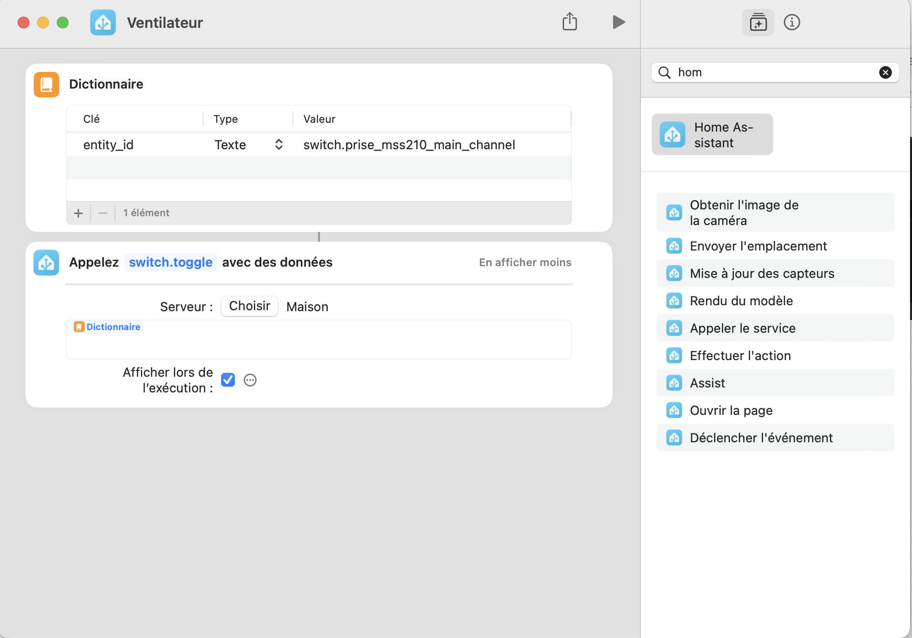Viewport: 912px width, 638px height.
Task: Run the Ventilateur shortcut with play button
Action: [618, 22]
